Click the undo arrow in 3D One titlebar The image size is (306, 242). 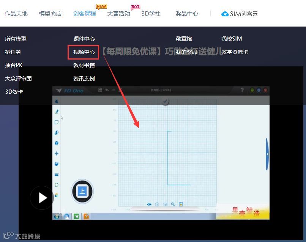(x=107, y=90)
